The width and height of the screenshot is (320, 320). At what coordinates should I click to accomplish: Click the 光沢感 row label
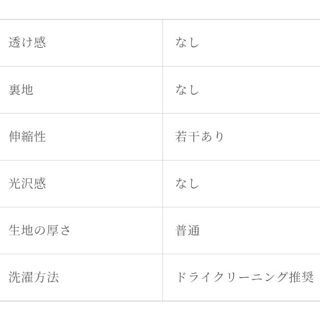click(27, 183)
